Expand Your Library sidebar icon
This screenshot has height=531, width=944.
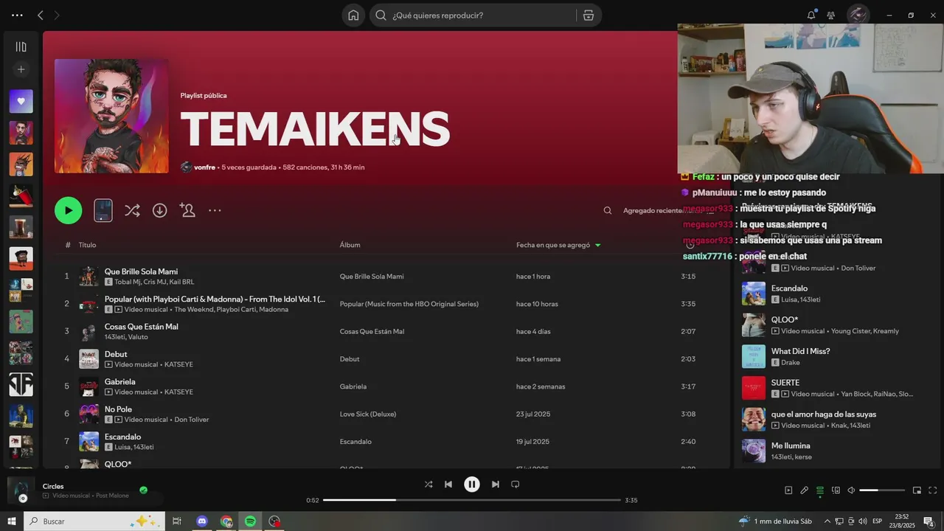(x=21, y=47)
